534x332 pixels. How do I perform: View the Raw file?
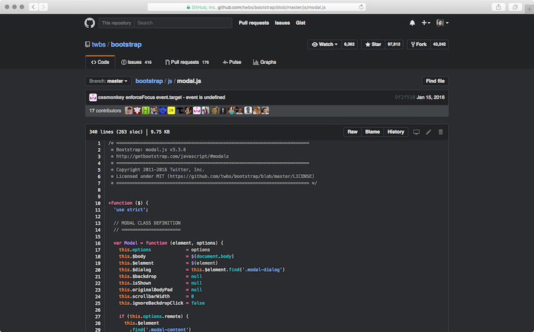[352, 132]
